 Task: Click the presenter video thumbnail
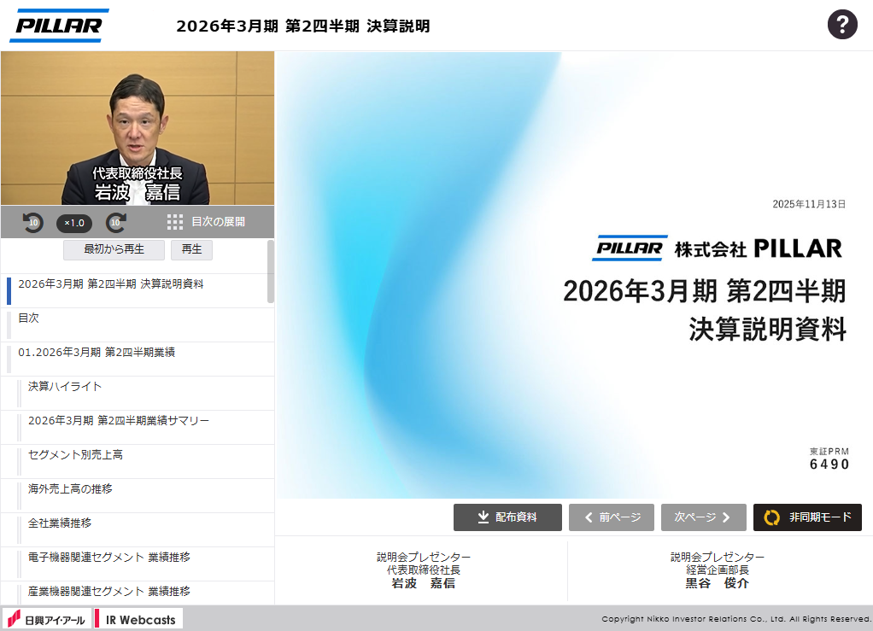tap(138, 128)
